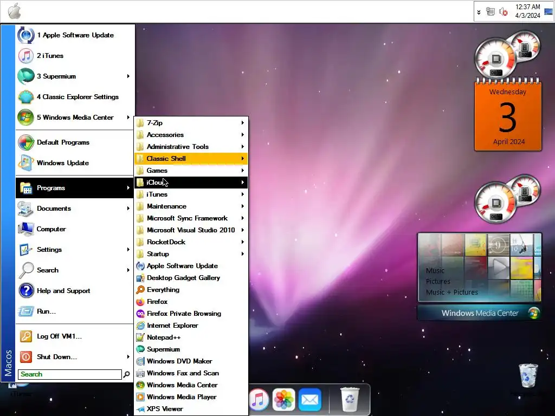Image resolution: width=555 pixels, height=416 pixels.
Task: Click the calendar gadget
Action: (508, 115)
